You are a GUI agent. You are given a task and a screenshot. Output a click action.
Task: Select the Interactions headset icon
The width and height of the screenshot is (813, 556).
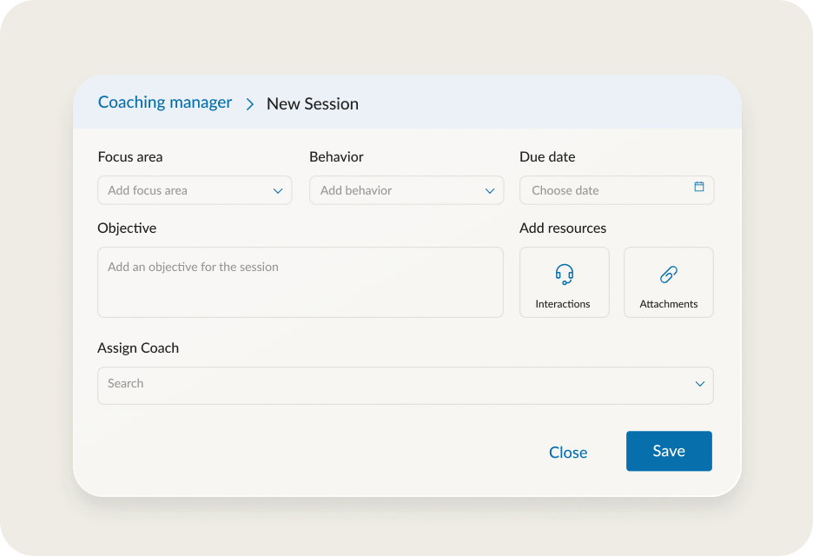point(564,274)
